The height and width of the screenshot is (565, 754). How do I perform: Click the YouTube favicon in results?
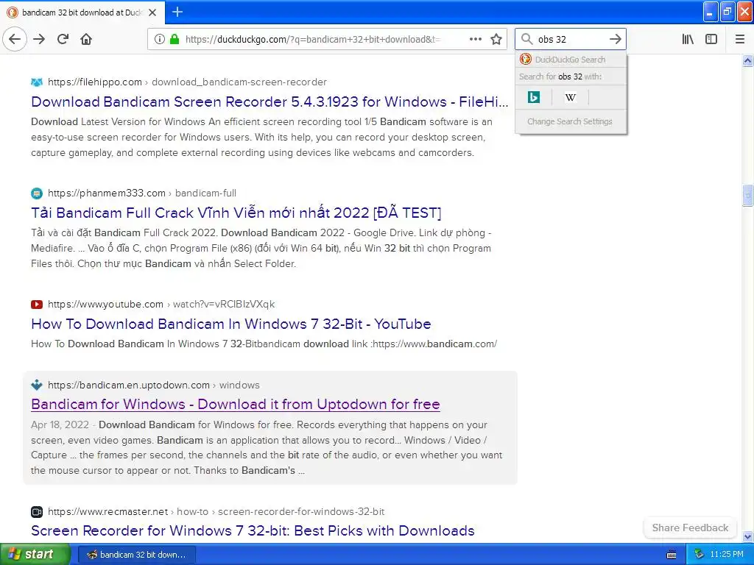pos(37,304)
